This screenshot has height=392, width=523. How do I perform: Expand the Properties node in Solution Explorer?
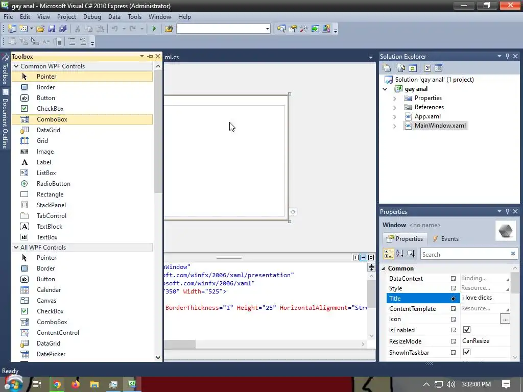(395, 99)
